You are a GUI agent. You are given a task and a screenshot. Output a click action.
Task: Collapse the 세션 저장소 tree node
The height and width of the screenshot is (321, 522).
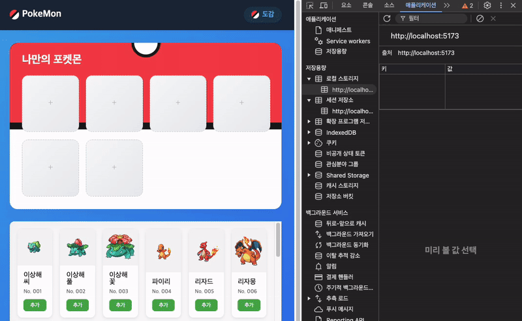tap(309, 100)
